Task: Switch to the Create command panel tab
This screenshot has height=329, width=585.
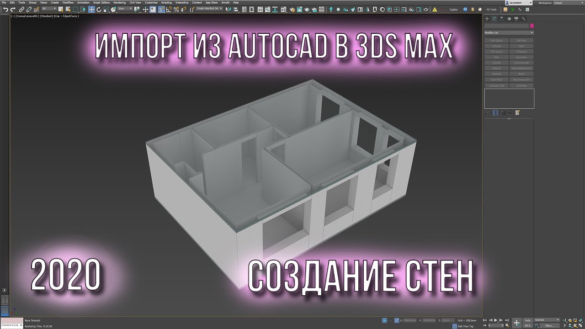Action: click(x=487, y=19)
